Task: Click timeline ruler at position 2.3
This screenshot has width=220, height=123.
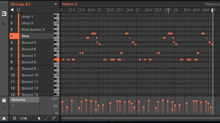Action: coord(120,10)
